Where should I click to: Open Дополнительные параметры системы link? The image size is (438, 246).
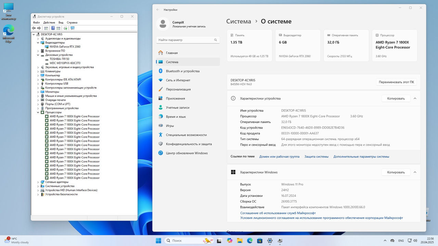(361, 156)
